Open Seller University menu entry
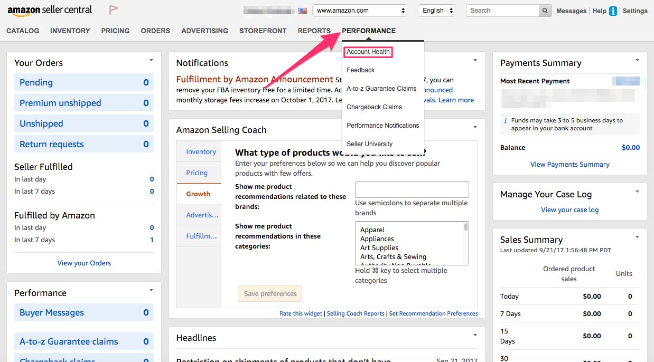Screen dimensions: 654x362 (369, 144)
